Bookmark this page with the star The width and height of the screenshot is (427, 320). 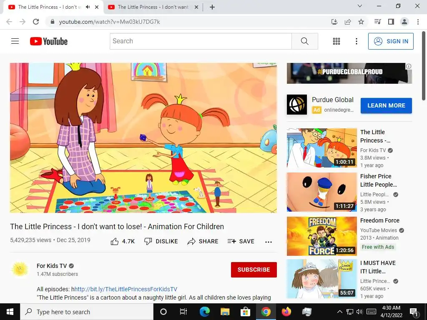click(361, 22)
